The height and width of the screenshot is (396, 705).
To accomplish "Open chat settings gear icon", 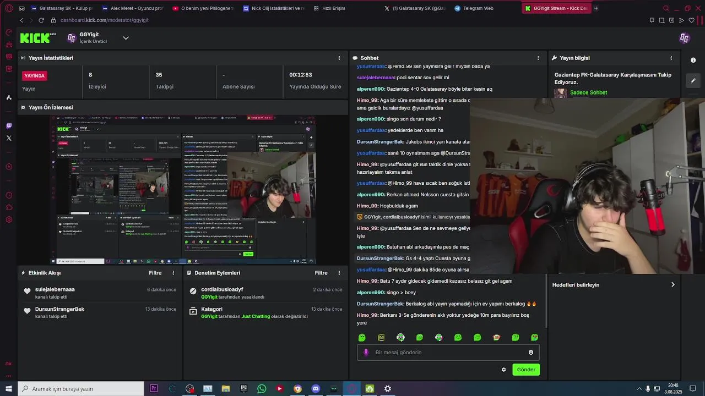I will [x=503, y=370].
